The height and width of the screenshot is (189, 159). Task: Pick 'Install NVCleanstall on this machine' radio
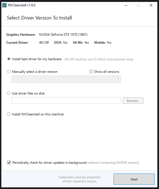pyautogui.click(x=9, y=114)
